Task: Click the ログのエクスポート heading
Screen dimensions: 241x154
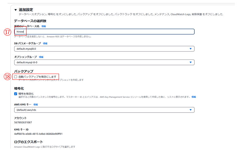Action: pyautogui.click(x=29, y=142)
